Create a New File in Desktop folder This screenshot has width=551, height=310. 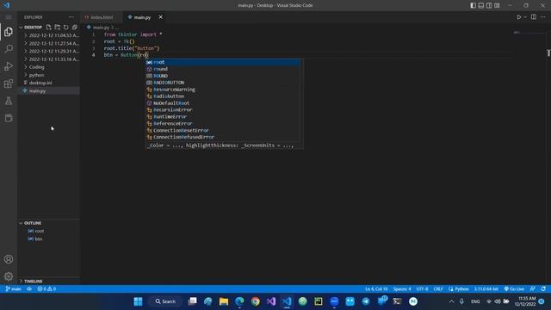click(x=48, y=27)
